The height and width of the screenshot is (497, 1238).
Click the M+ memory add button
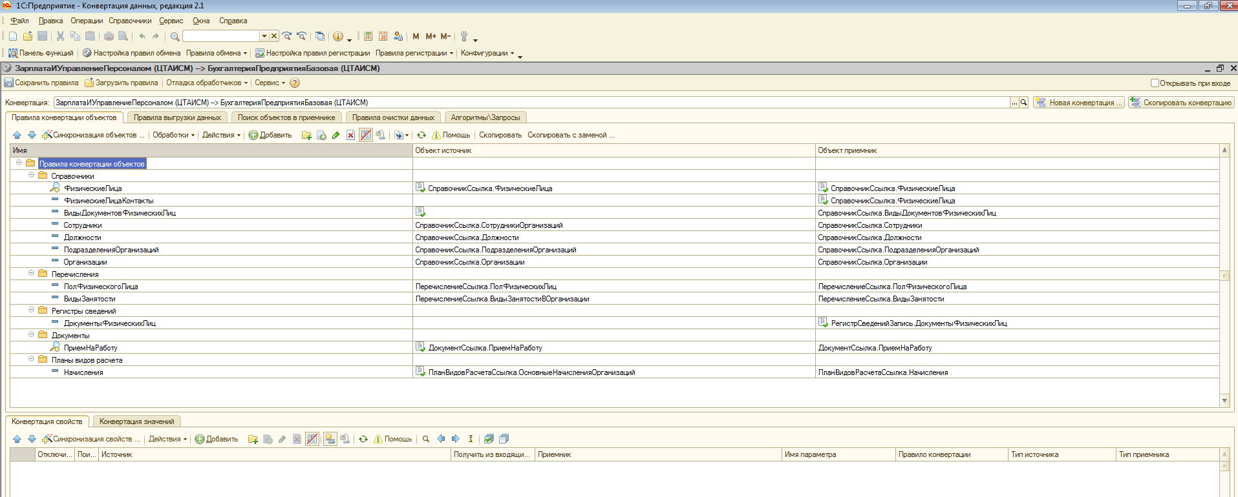431,36
